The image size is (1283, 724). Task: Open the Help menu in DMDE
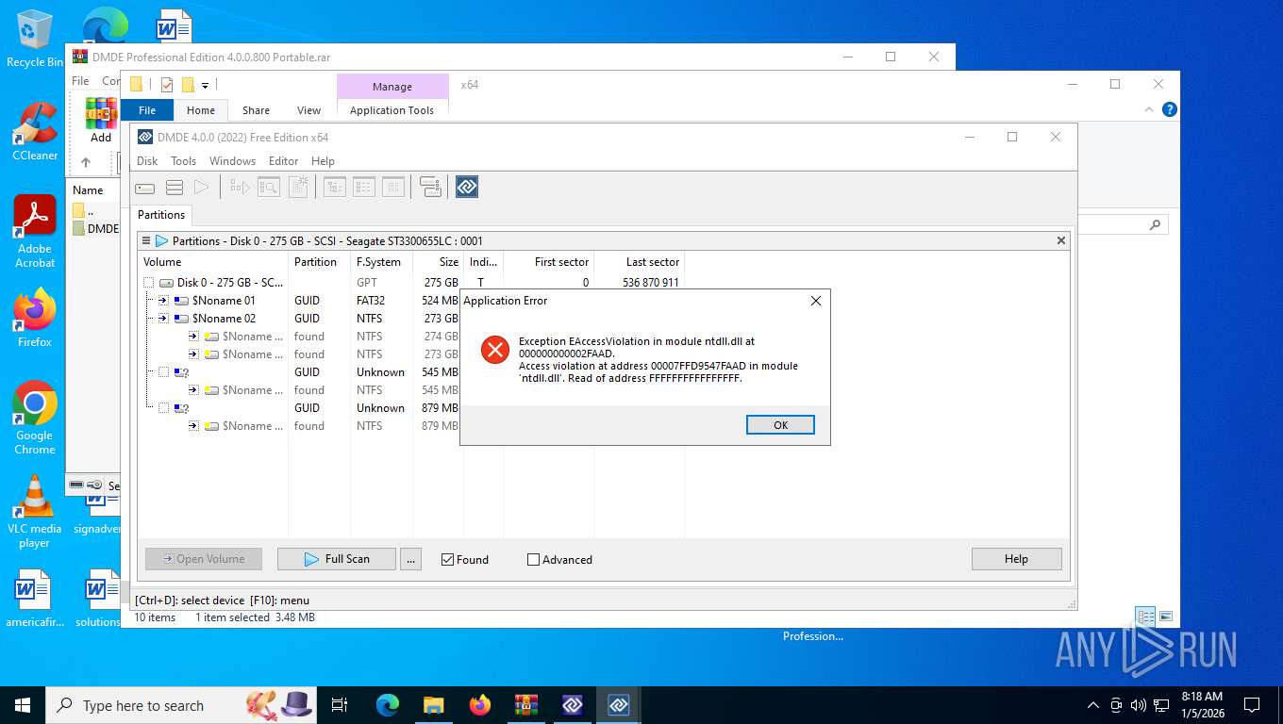click(323, 161)
